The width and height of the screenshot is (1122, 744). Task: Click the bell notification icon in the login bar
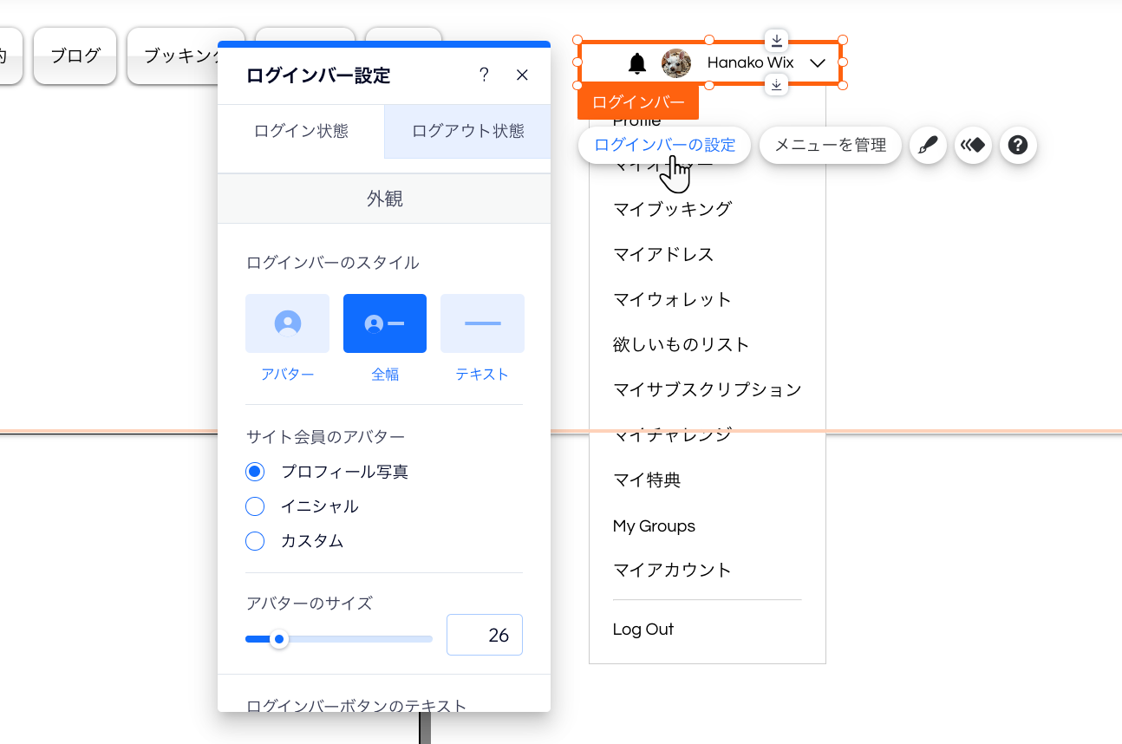(x=637, y=62)
